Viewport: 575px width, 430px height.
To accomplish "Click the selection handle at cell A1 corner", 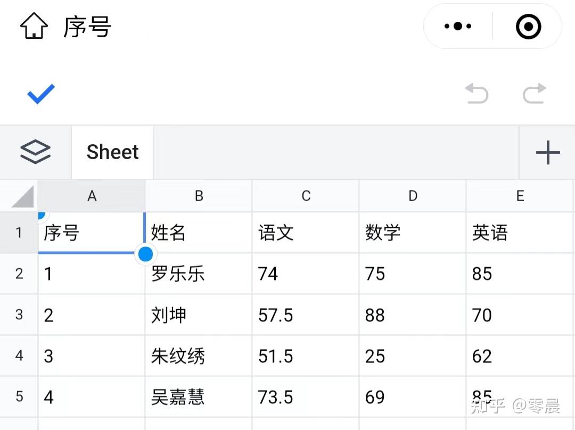I will 145,254.
